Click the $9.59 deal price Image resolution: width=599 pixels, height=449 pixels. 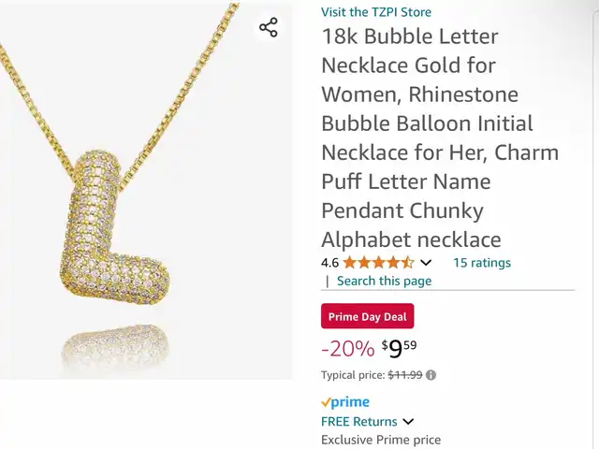399,349
